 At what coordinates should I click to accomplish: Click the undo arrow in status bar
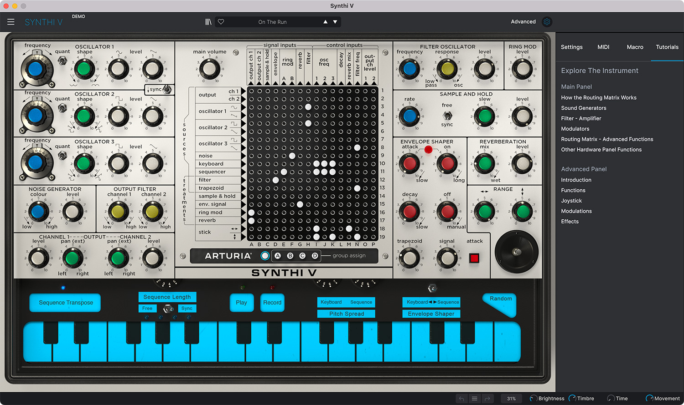point(461,399)
